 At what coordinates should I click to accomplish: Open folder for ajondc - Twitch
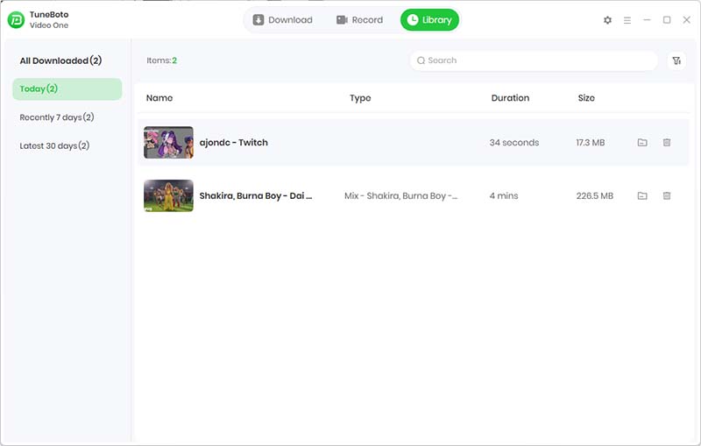642,143
